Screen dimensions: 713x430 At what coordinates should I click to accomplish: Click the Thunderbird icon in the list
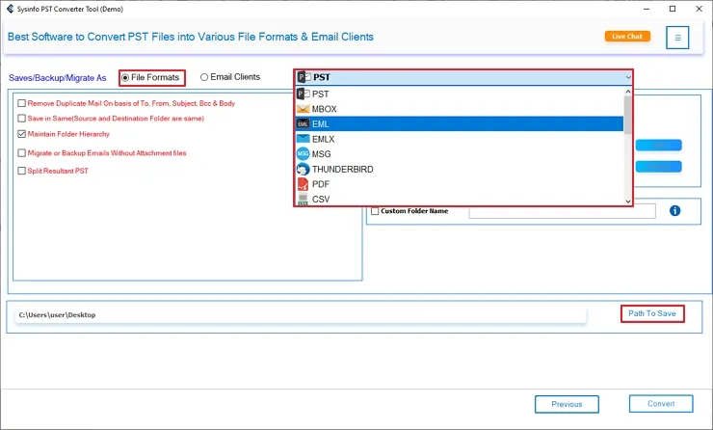coord(303,170)
